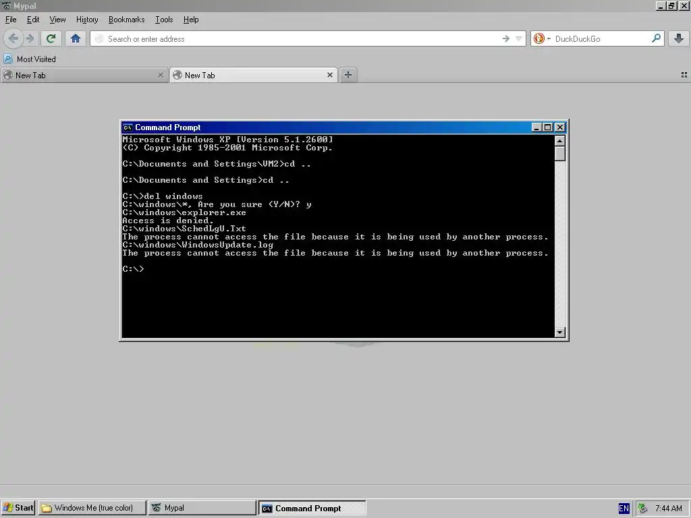Screen dimensions: 691x518
Task: Click the 'Access is denied.' line
Action: coord(168,221)
